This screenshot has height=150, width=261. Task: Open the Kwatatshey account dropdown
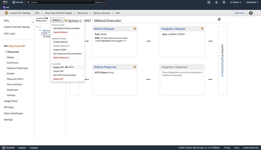click(252, 2)
